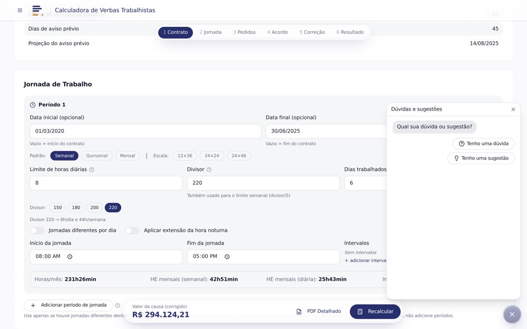Click the Jornada de Trabalho heading

(x=58, y=84)
